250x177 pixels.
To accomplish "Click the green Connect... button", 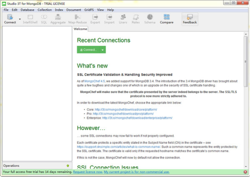I will pyautogui.click(x=88, y=50).
